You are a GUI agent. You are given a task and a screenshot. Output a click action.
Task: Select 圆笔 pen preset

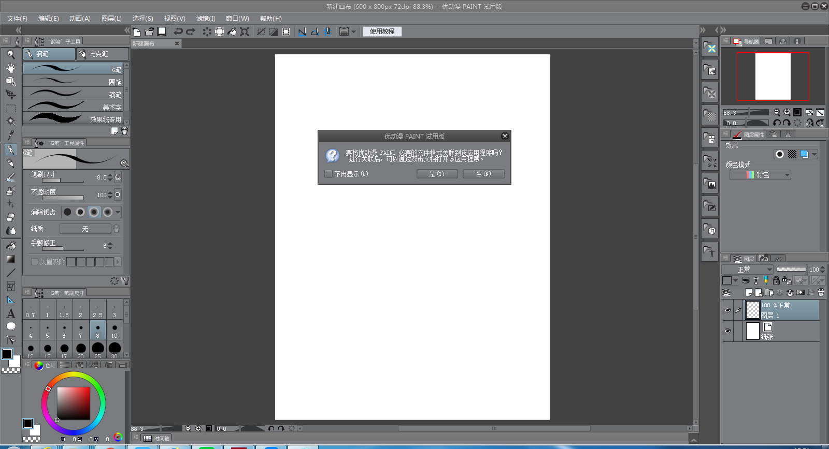click(x=73, y=81)
